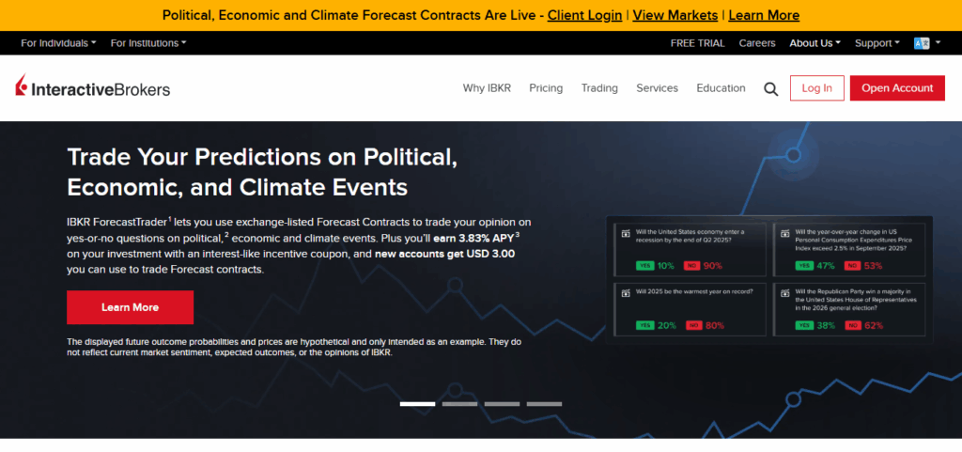Open the Services menu
The width and height of the screenshot is (962, 452).
[x=657, y=87]
